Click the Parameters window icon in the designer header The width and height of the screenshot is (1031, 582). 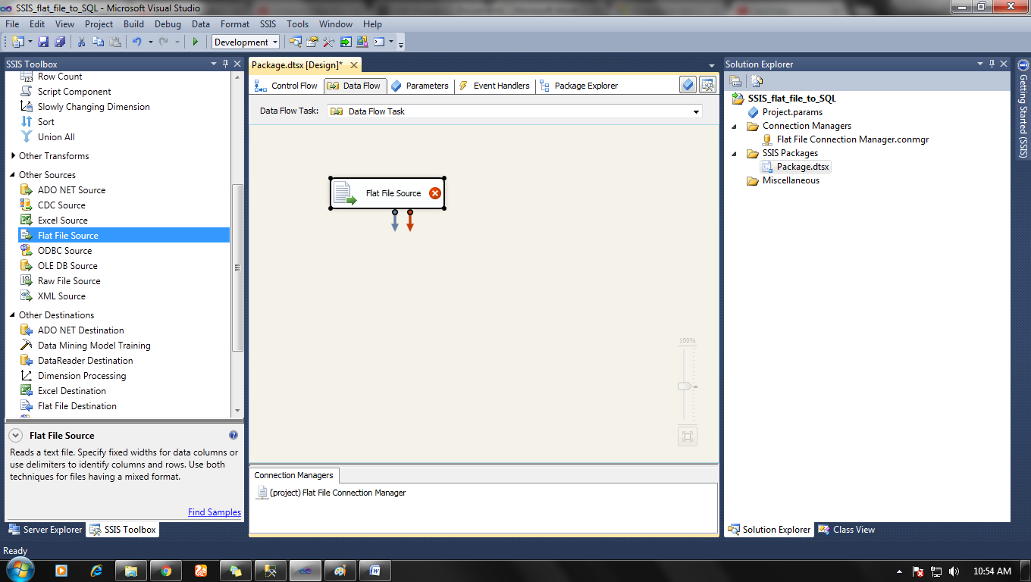688,85
